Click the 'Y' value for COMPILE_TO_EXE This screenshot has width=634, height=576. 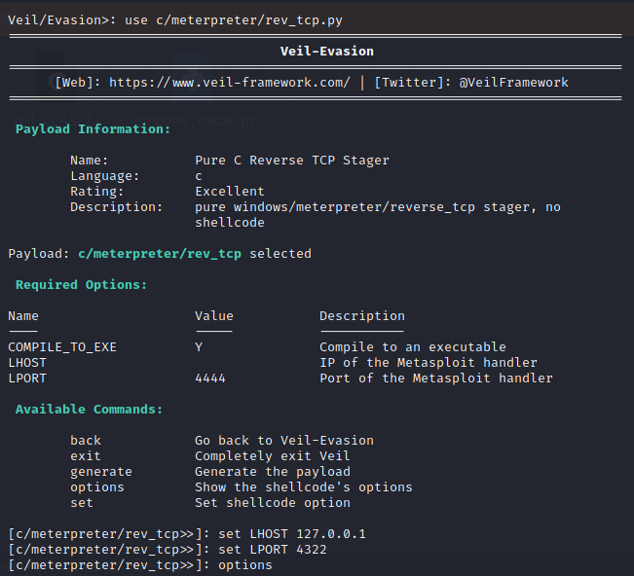(x=199, y=347)
